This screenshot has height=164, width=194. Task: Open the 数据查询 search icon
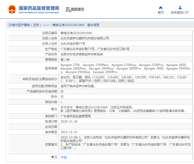click(x=68, y=10)
